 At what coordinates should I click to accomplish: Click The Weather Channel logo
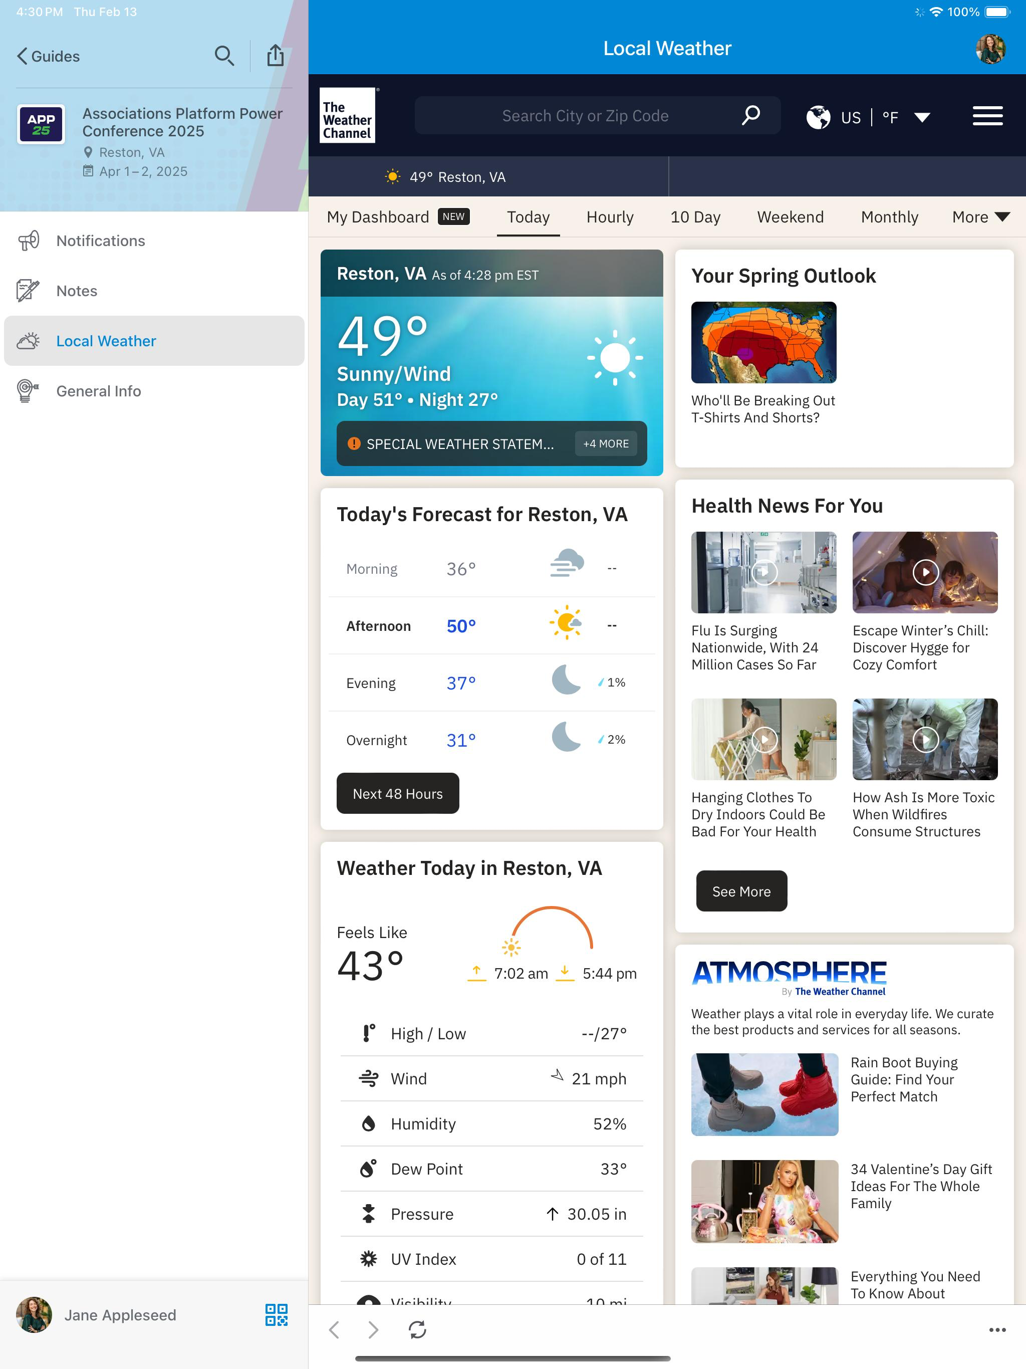(347, 116)
